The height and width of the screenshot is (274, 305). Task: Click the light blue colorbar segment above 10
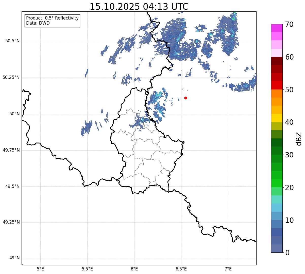click(277, 216)
